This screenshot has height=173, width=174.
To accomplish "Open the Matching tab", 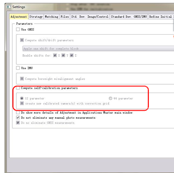I will point(51,17).
